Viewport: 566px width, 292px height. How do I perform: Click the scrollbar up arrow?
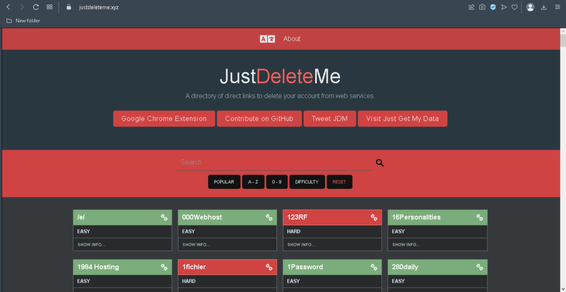563,31
